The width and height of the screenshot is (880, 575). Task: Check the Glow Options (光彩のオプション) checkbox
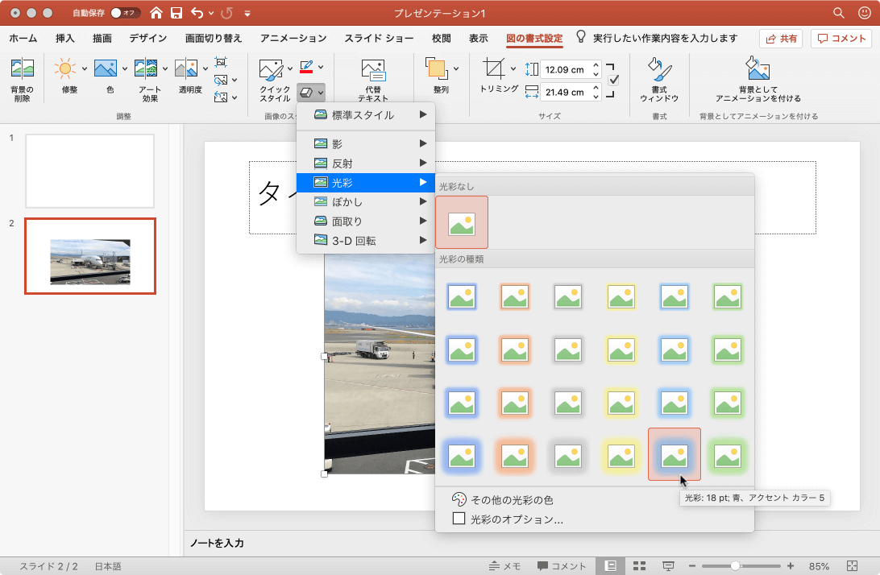click(459, 519)
